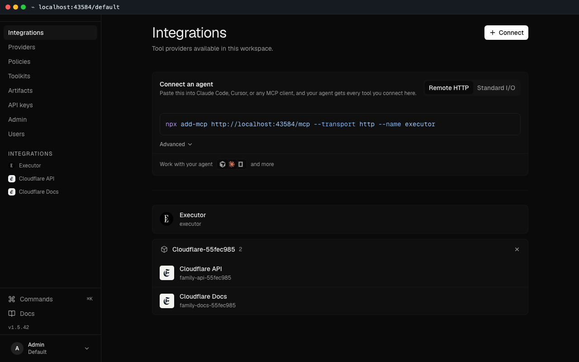The height and width of the screenshot is (362, 579).
Task: Open Users page
Action: 50,134
